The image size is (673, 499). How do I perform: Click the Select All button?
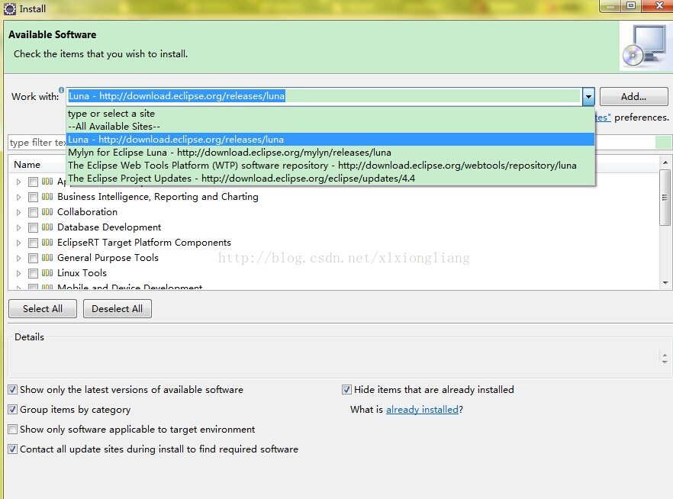[43, 309]
